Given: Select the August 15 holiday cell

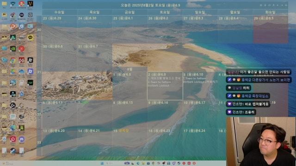Looking at the screenshot, I should pyautogui.click(x=129, y=142).
